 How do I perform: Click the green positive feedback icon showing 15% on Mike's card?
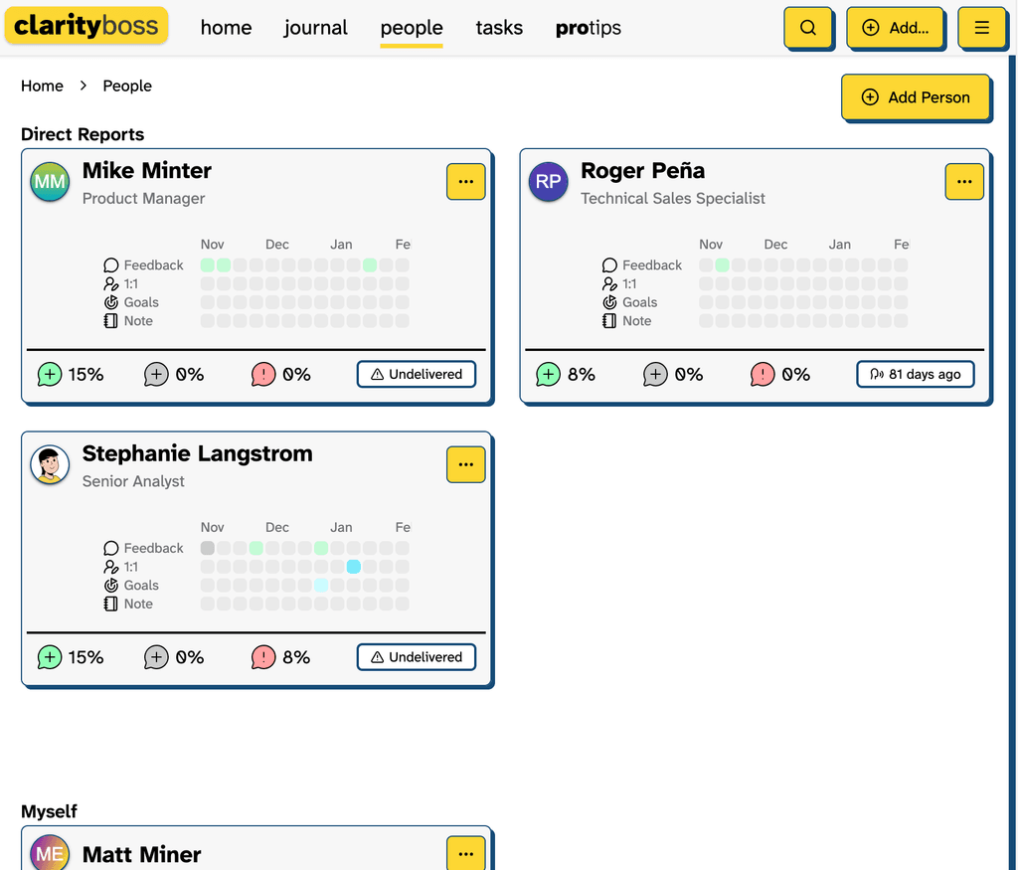tap(49, 375)
